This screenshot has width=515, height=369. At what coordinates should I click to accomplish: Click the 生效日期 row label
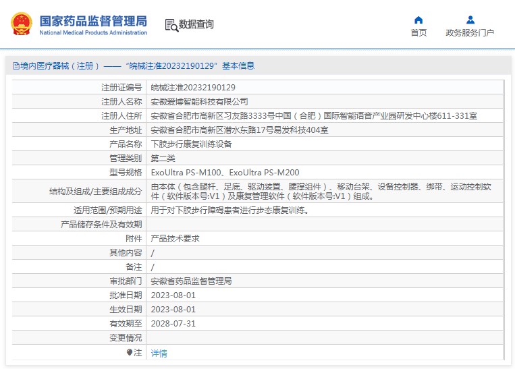[x=126, y=309]
